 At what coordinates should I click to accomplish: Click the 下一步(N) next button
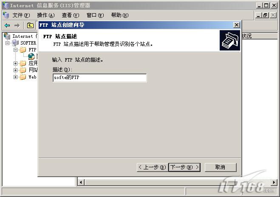(184, 167)
